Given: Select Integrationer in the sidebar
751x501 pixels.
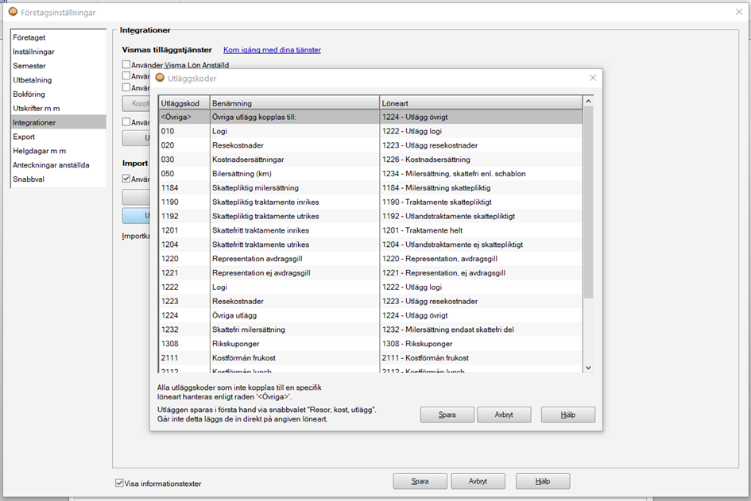Looking at the screenshot, I should click(58, 122).
